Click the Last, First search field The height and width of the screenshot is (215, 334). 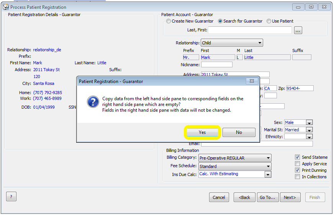click(x=250, y=30)
